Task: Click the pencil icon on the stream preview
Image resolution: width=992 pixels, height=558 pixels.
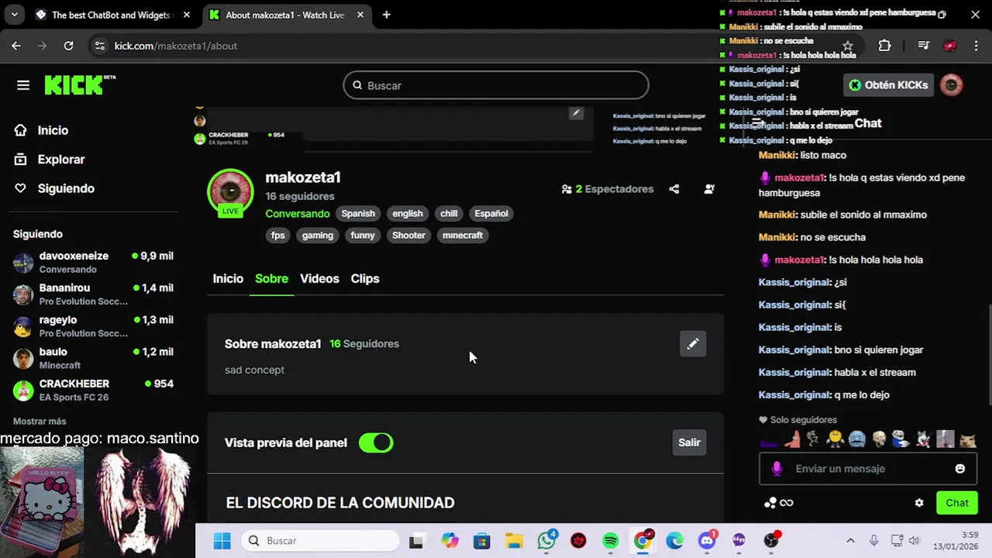Action: click(576, 113)
